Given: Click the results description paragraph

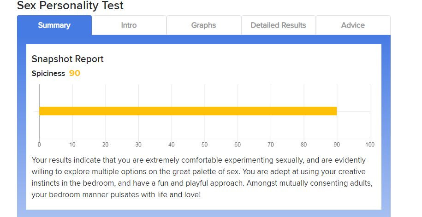Looking at the screenshot, I should tap(202, 177).
